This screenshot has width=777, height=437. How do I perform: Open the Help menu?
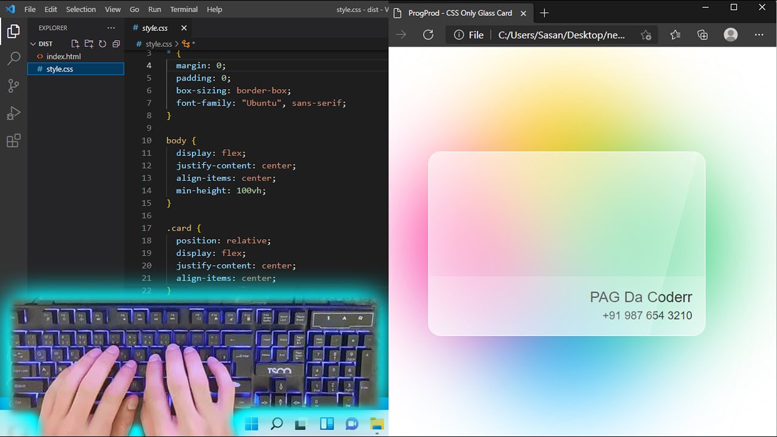click(214, 9)
